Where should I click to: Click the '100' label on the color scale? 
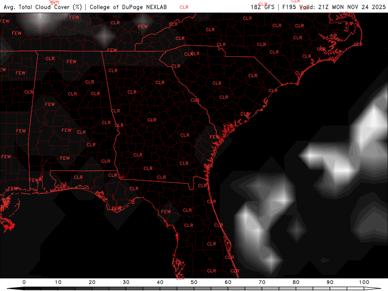364,282
